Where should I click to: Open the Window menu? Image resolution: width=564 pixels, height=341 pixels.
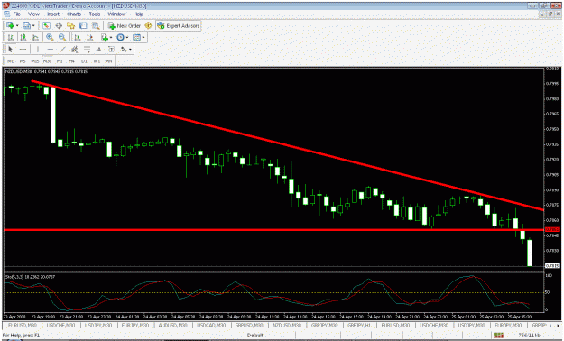117,14
